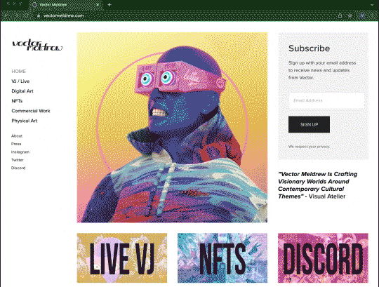Open the LIVE VJ banner tile

pos(122,258)
